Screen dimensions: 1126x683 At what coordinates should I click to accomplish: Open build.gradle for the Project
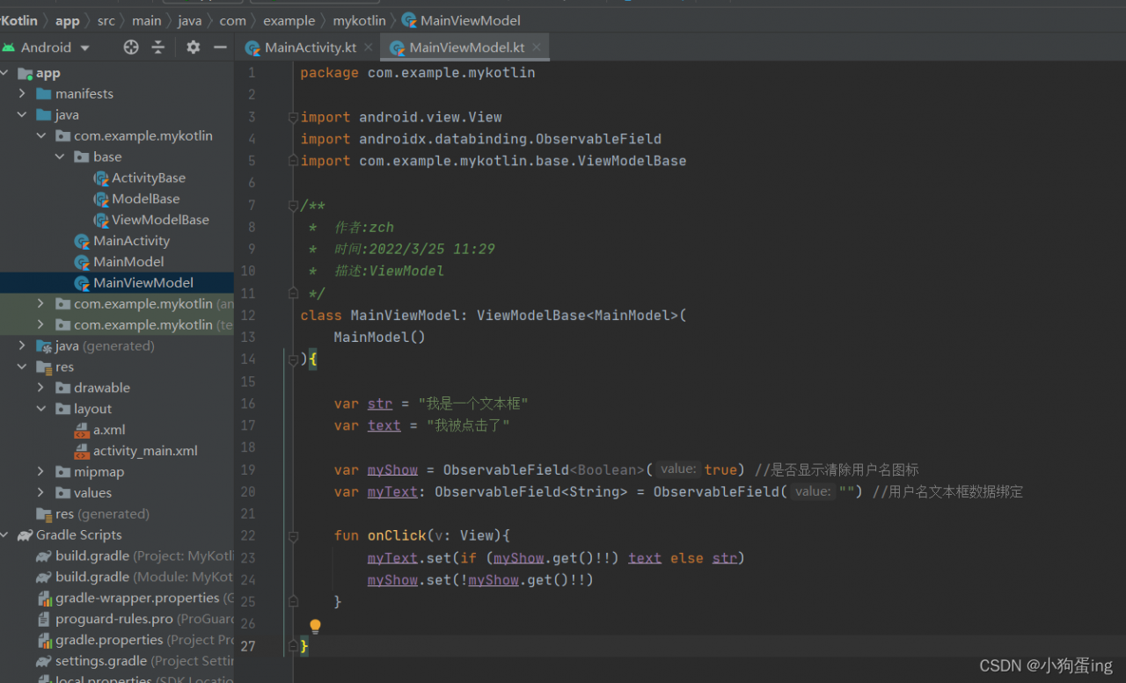pyautogui.click(x=92, y=556)
